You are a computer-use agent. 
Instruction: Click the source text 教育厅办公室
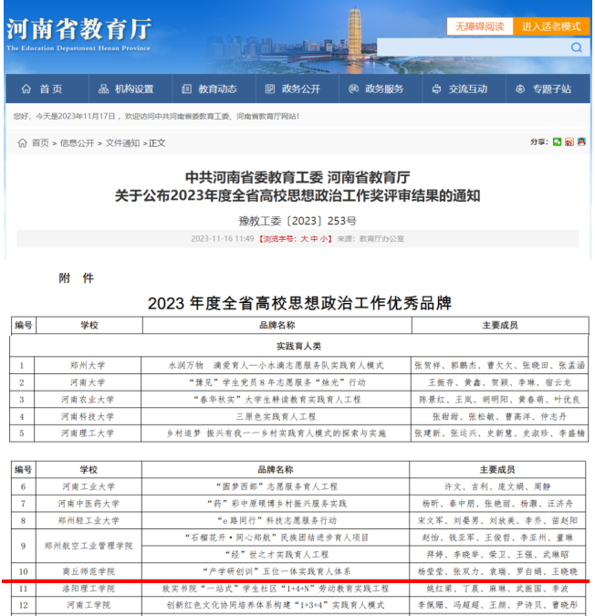click(381, 239)
